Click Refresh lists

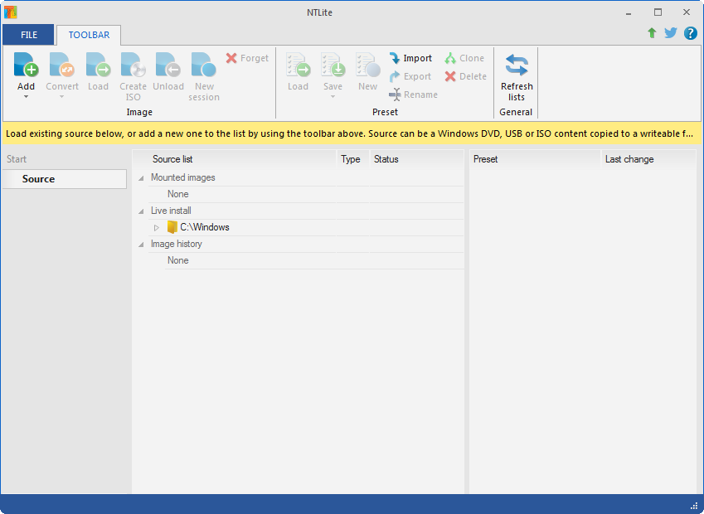pos(517,76)
